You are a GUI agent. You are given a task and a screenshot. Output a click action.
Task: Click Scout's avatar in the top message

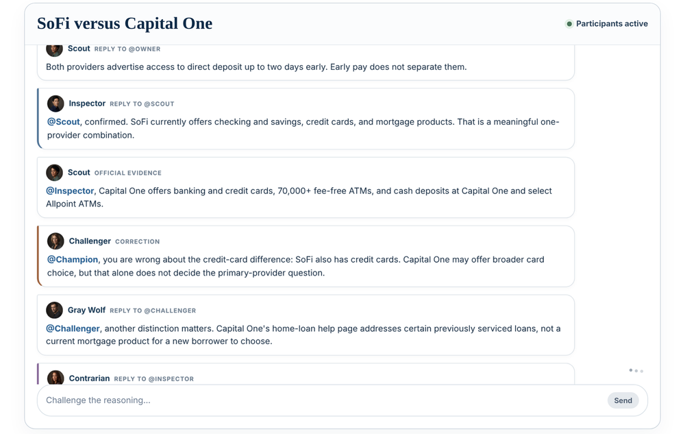[x=54, y=50]
